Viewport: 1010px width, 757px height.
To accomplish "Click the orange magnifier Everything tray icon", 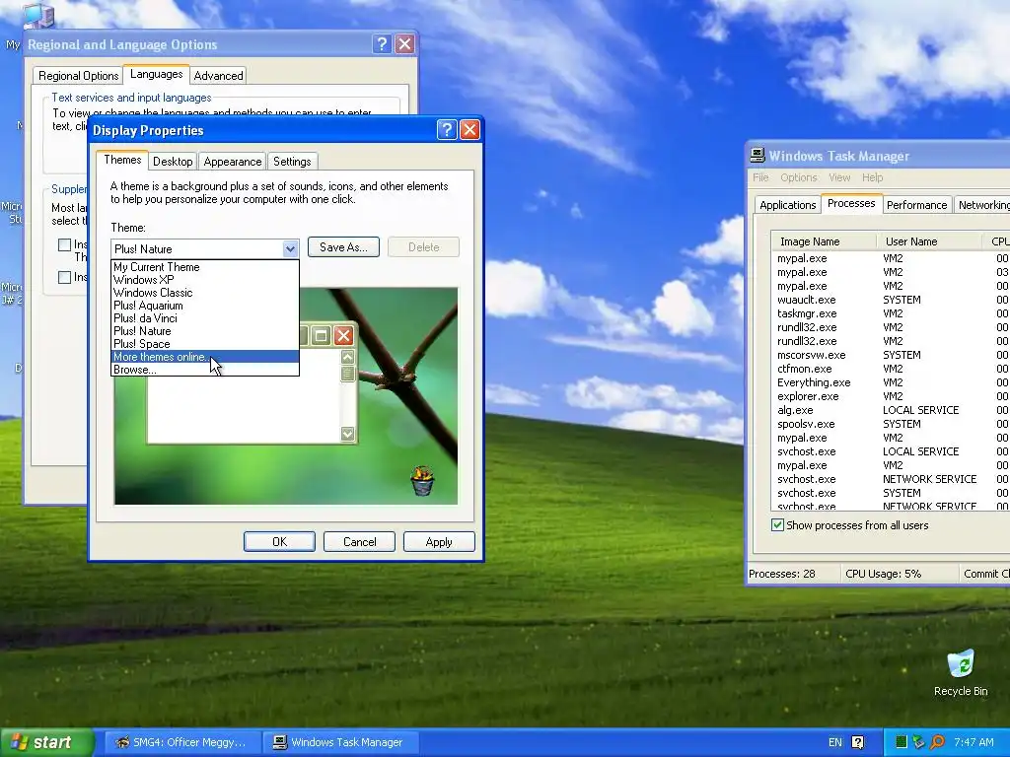I will click(937, 742).
